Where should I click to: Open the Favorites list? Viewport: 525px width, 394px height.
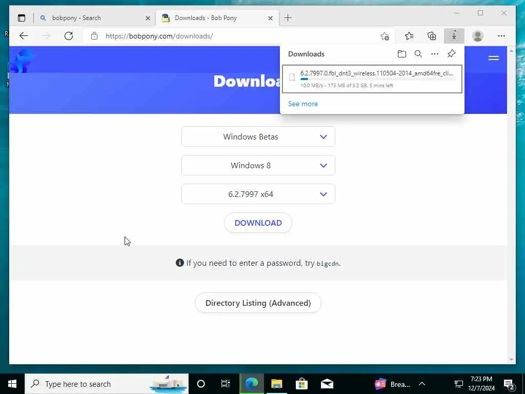tap(409, 36)
